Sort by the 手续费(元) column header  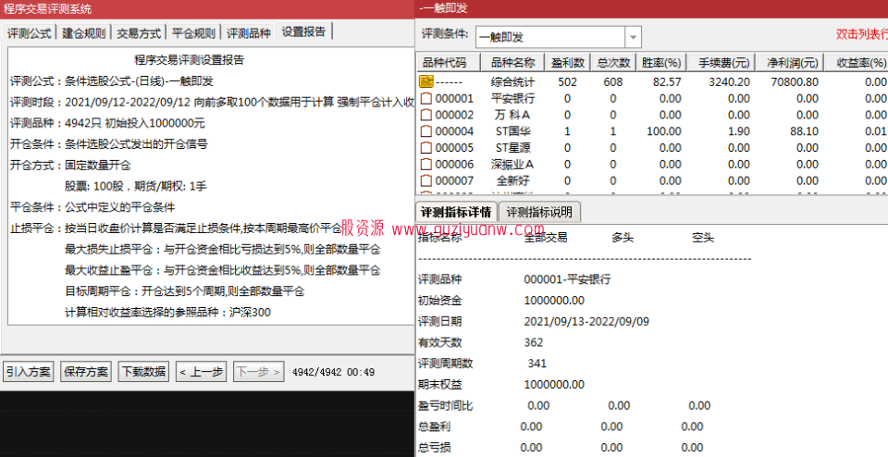coord(721,62)
